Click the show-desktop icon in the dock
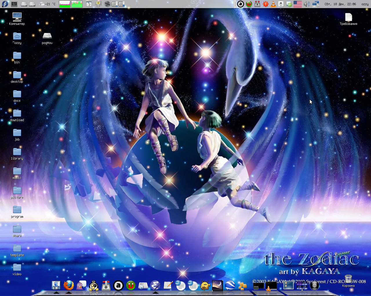 pyautogui.click(x=289, y=286)
